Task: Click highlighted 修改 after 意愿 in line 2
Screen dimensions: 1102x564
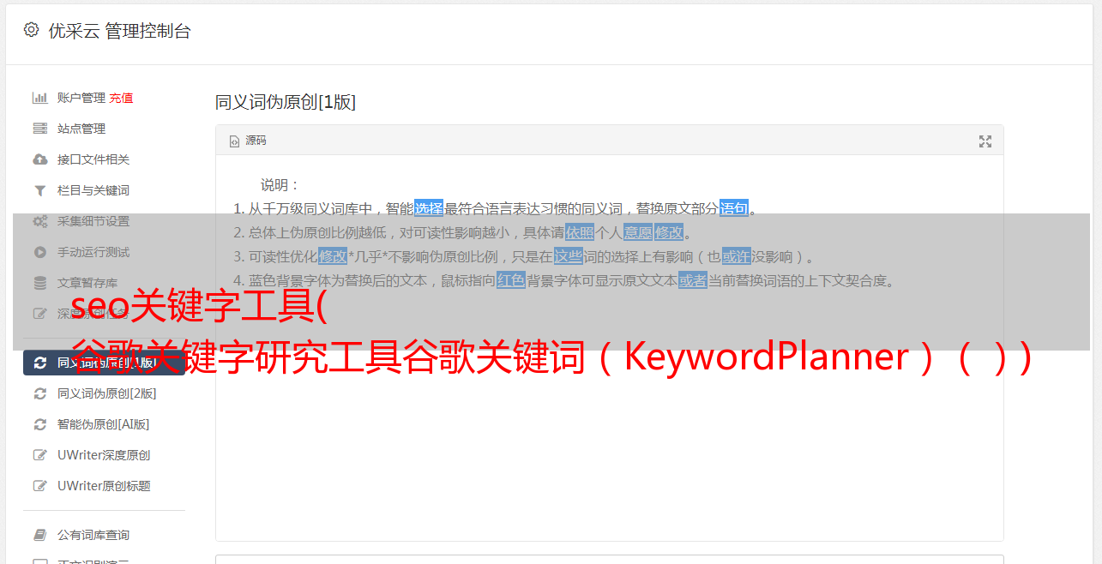Action: [x=669, y=232]
